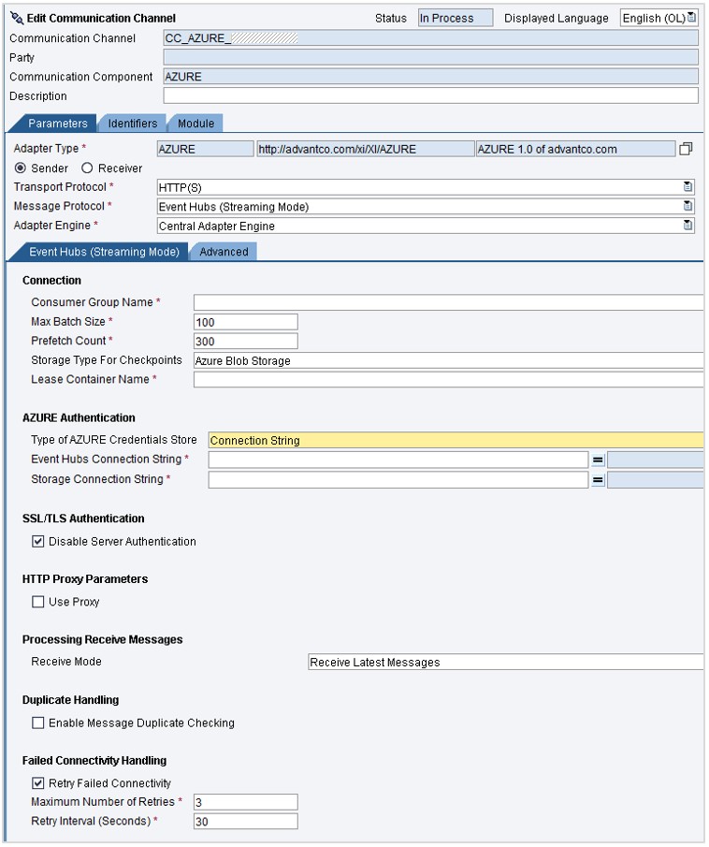The width and height of the screenshot is (709, 847).
Task: Click the Description input field
Action: pos(430,95)
